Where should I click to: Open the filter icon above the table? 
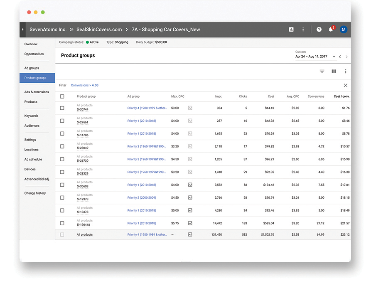pos(322,71)
